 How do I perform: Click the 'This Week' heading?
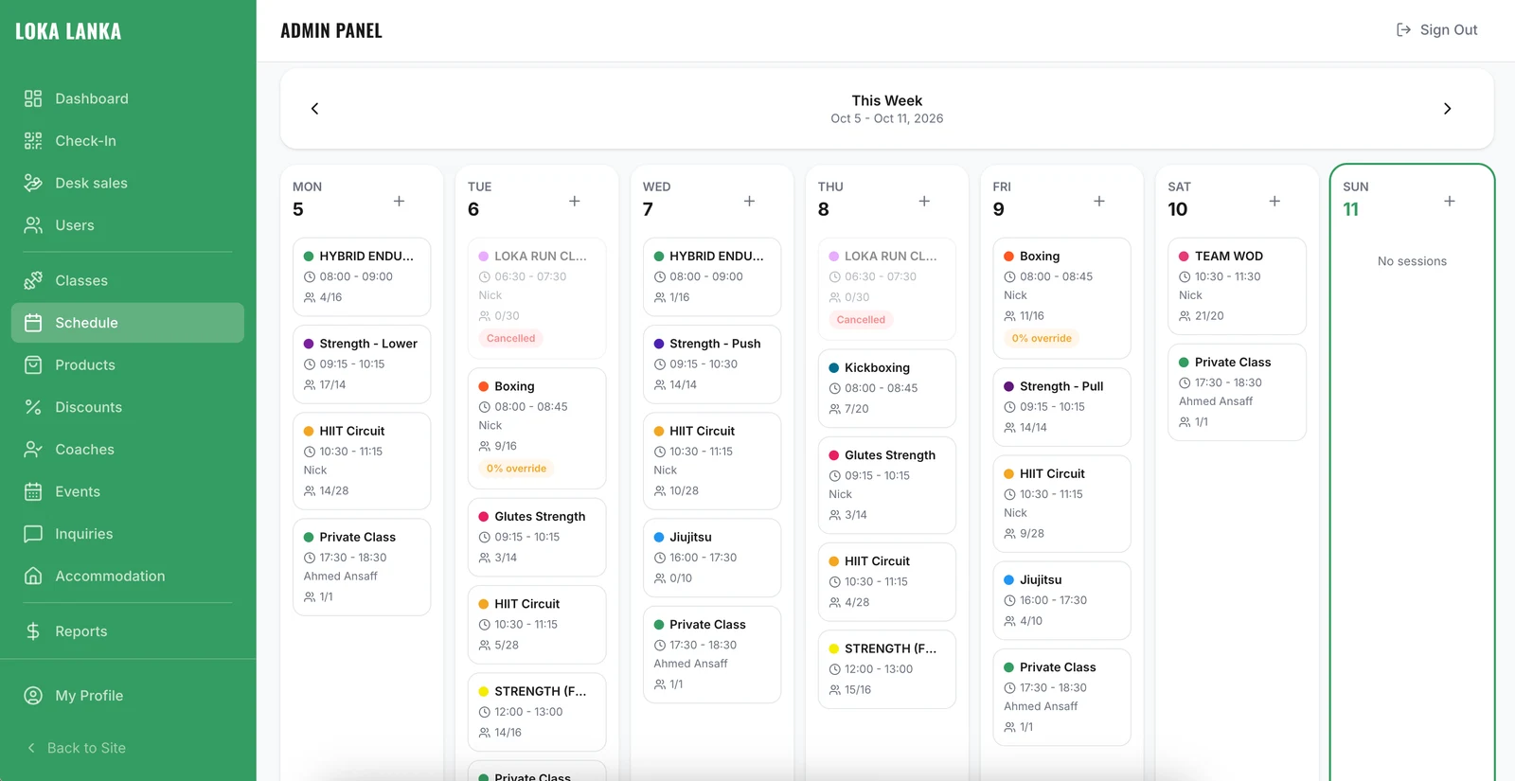tap(887, 100)
